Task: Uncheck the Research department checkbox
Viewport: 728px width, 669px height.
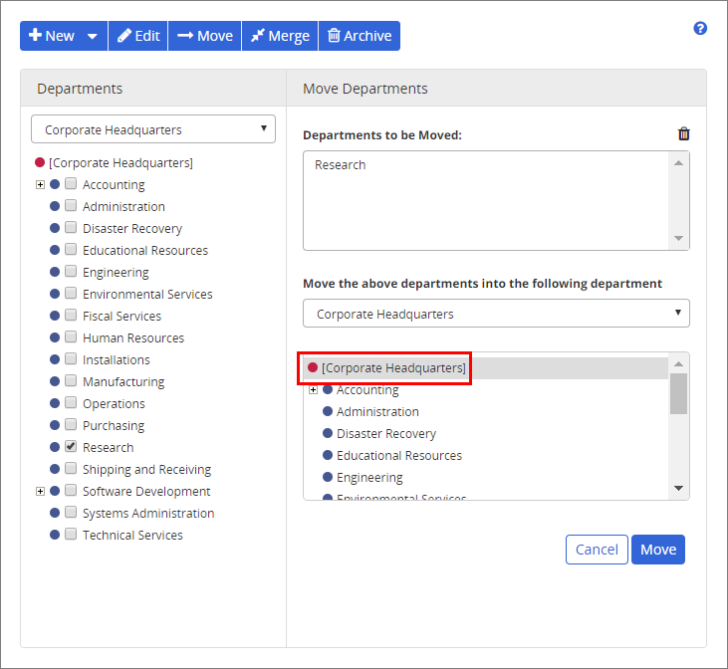Action: [x=71, y=447]
